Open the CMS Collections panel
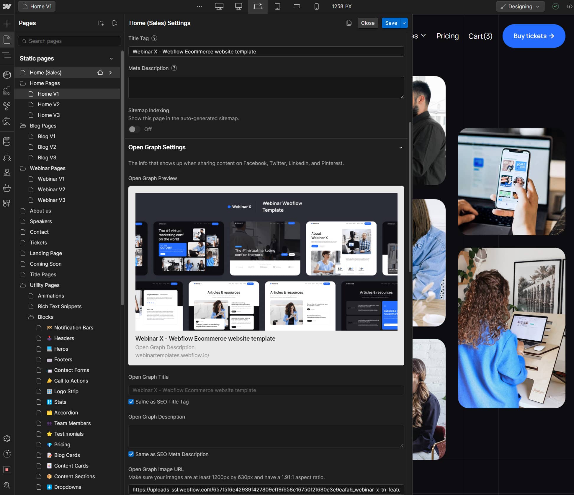This screenshot has width=574, height=495. [x=7, y=141]
